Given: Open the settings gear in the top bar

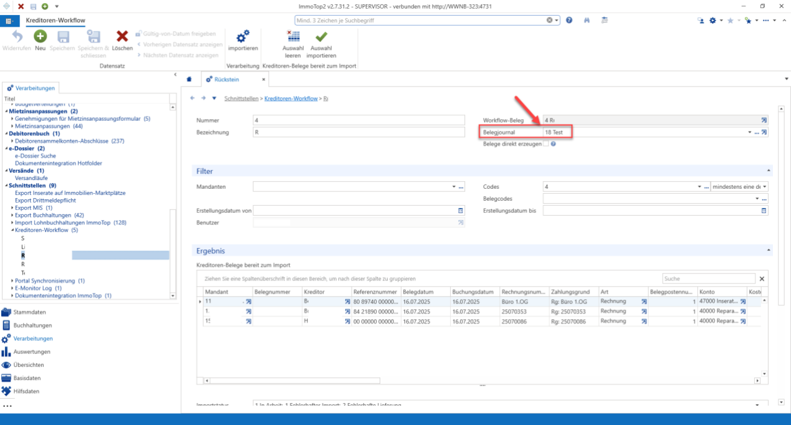Looking at the screenshot, I should 713,21.
